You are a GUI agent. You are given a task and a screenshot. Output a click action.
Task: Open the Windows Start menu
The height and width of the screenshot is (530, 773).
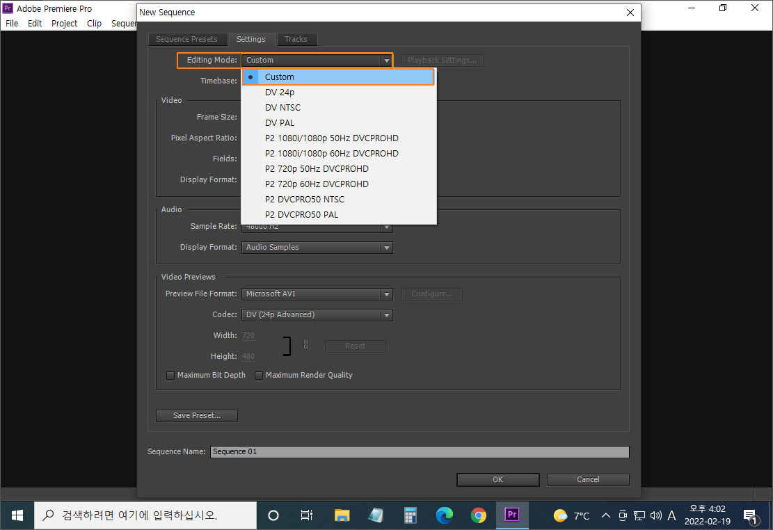click(x=17, y=515)
